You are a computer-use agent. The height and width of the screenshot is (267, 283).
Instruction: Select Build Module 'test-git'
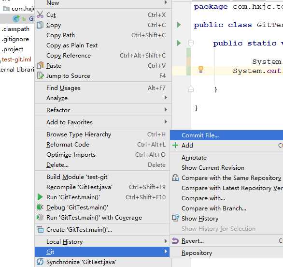click(x=102, y=177)
